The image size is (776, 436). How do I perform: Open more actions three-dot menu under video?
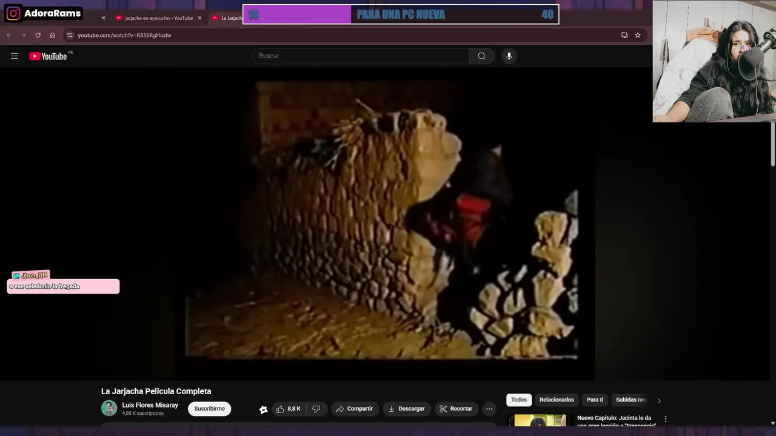coord(489,409)
